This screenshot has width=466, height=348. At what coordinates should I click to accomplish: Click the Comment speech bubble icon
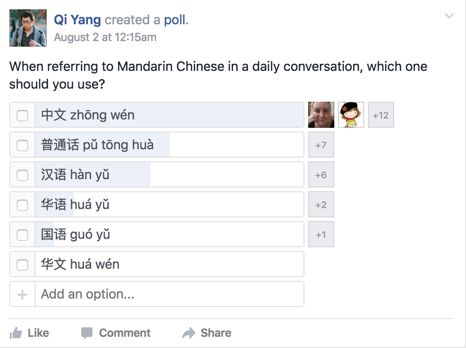87,333
